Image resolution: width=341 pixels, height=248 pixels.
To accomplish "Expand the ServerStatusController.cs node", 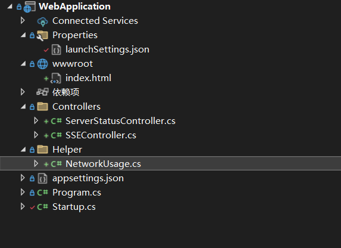I will tap(36, 121).
